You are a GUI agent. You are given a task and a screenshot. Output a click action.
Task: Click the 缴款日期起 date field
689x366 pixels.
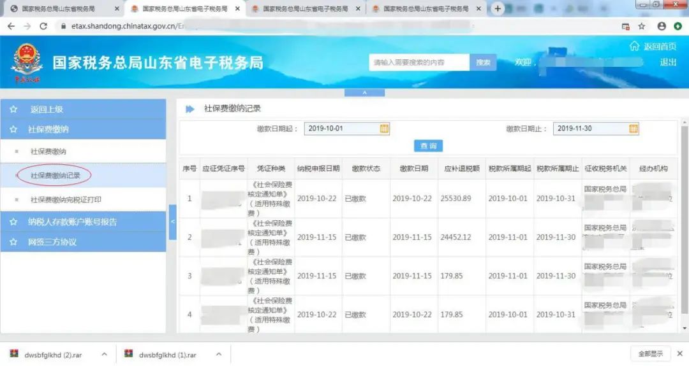click(346, 129)
